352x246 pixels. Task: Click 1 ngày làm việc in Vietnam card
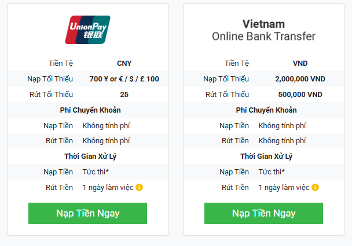(284, 187)
